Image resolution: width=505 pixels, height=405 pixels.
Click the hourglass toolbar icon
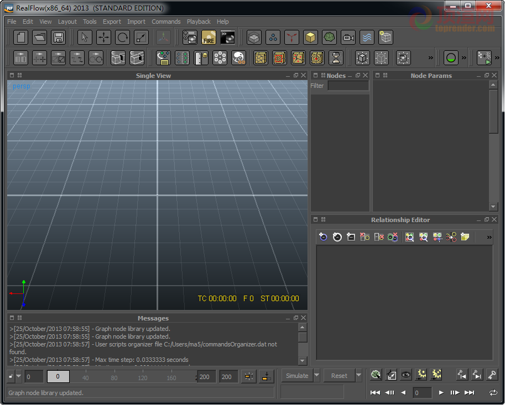(x=336, y=58)
